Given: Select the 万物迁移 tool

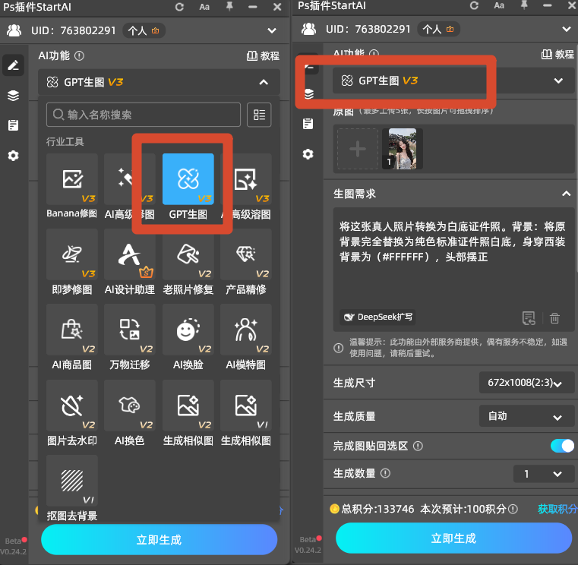Looking at the screenshot, I should 130,330.
